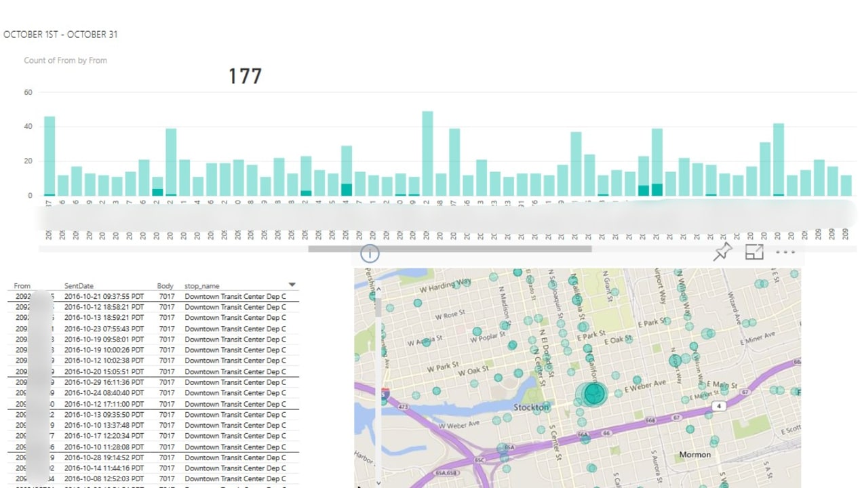The image size is (860, 488).
Task: Click the info circle icon above the map
Action: (370, 254)
